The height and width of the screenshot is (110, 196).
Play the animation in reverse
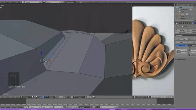[x=71, y=107]
